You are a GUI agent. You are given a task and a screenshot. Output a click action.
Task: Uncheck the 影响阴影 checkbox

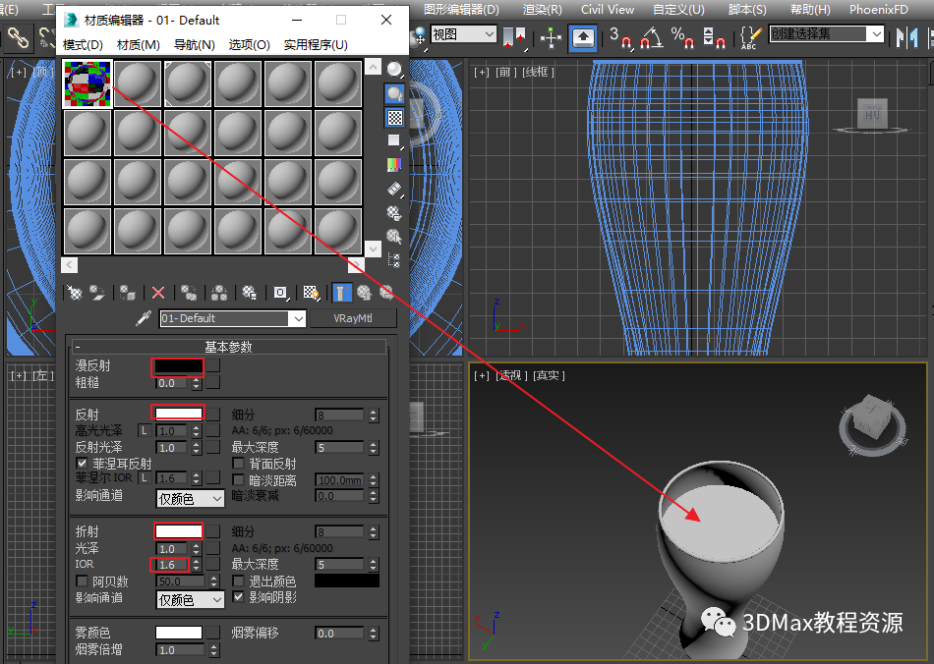pos(238,597)
